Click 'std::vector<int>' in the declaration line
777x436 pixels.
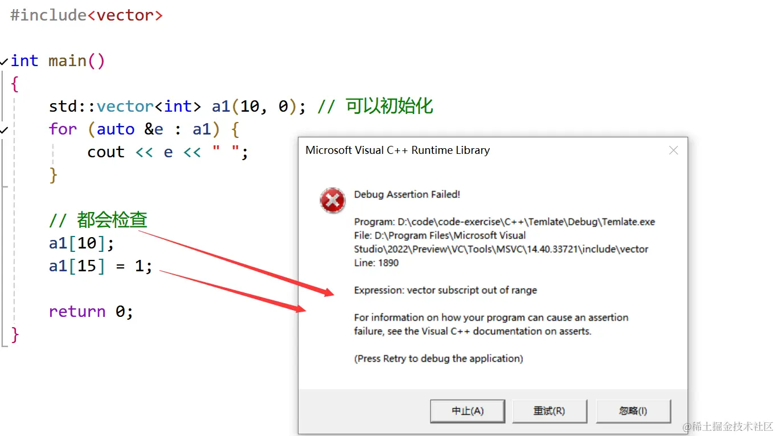125,107
